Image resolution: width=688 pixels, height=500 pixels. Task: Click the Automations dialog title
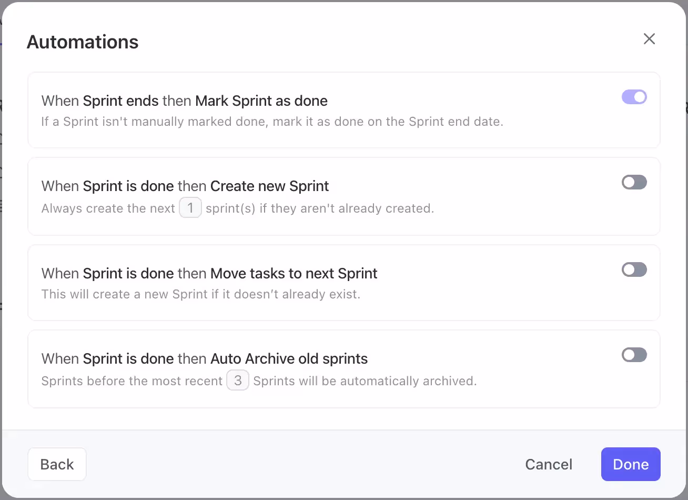click(82, 42)
